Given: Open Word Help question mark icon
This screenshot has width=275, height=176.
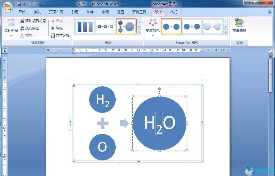Looking at the screenshot, I should pyautogui.click(x=270, y=12).
